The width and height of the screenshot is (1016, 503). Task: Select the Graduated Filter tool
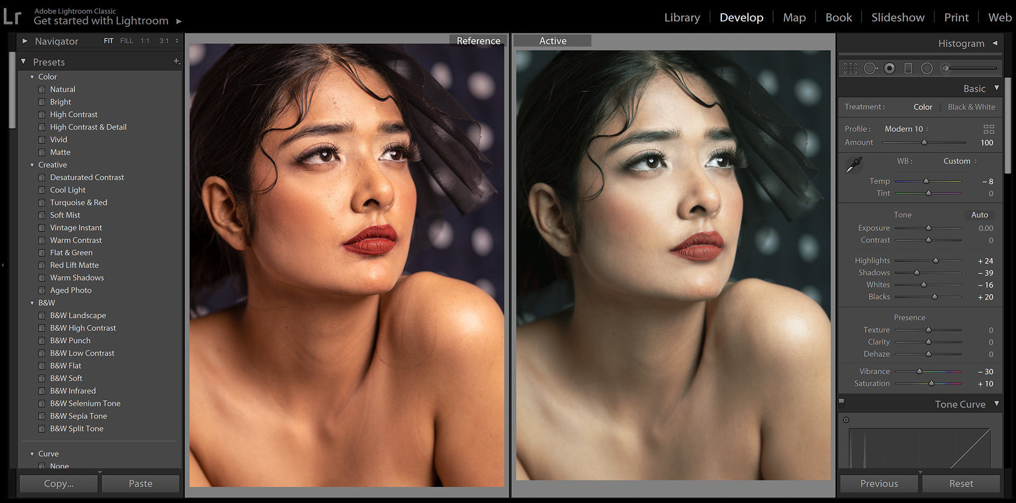[908, 68]
